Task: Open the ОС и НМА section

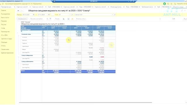Action: (4, 35)
